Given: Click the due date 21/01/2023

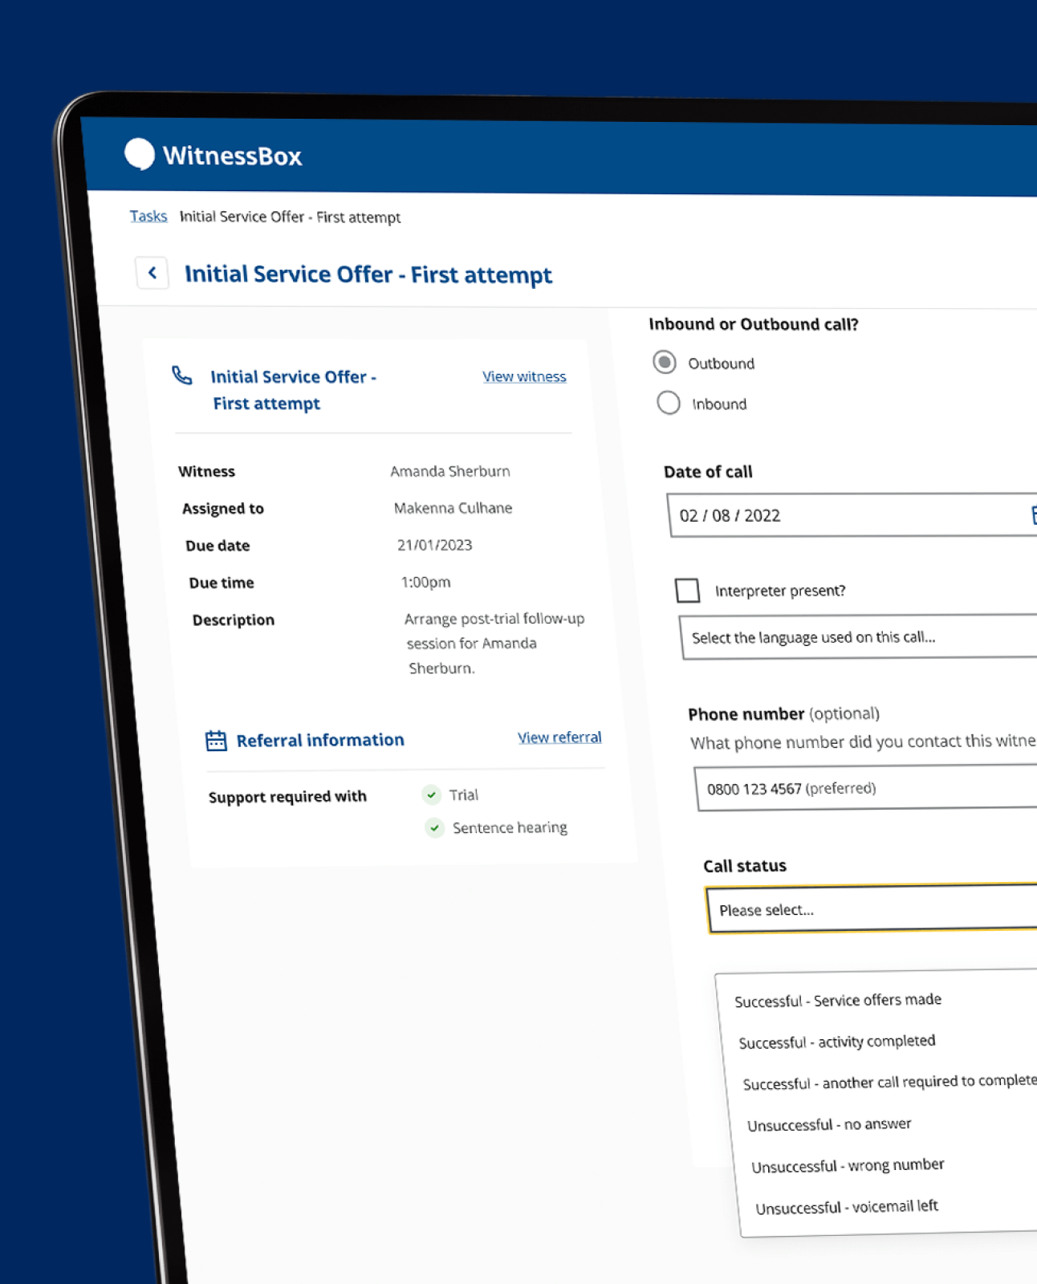Looking at the screenshot, I should [434, 545].
